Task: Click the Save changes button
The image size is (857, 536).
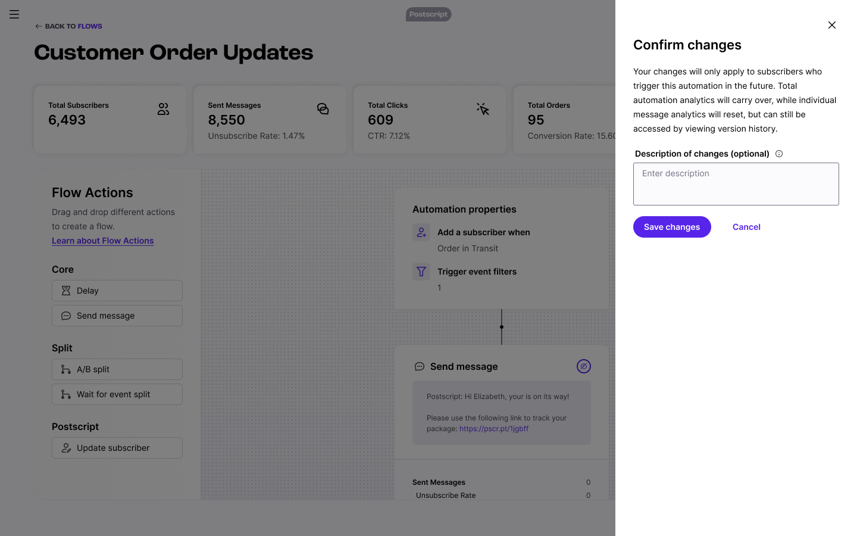Action: point(672,227)
